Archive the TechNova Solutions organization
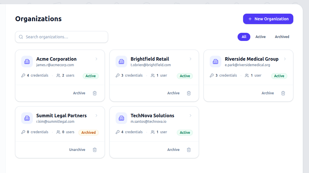The image size is (309, 173). point(173,150)
